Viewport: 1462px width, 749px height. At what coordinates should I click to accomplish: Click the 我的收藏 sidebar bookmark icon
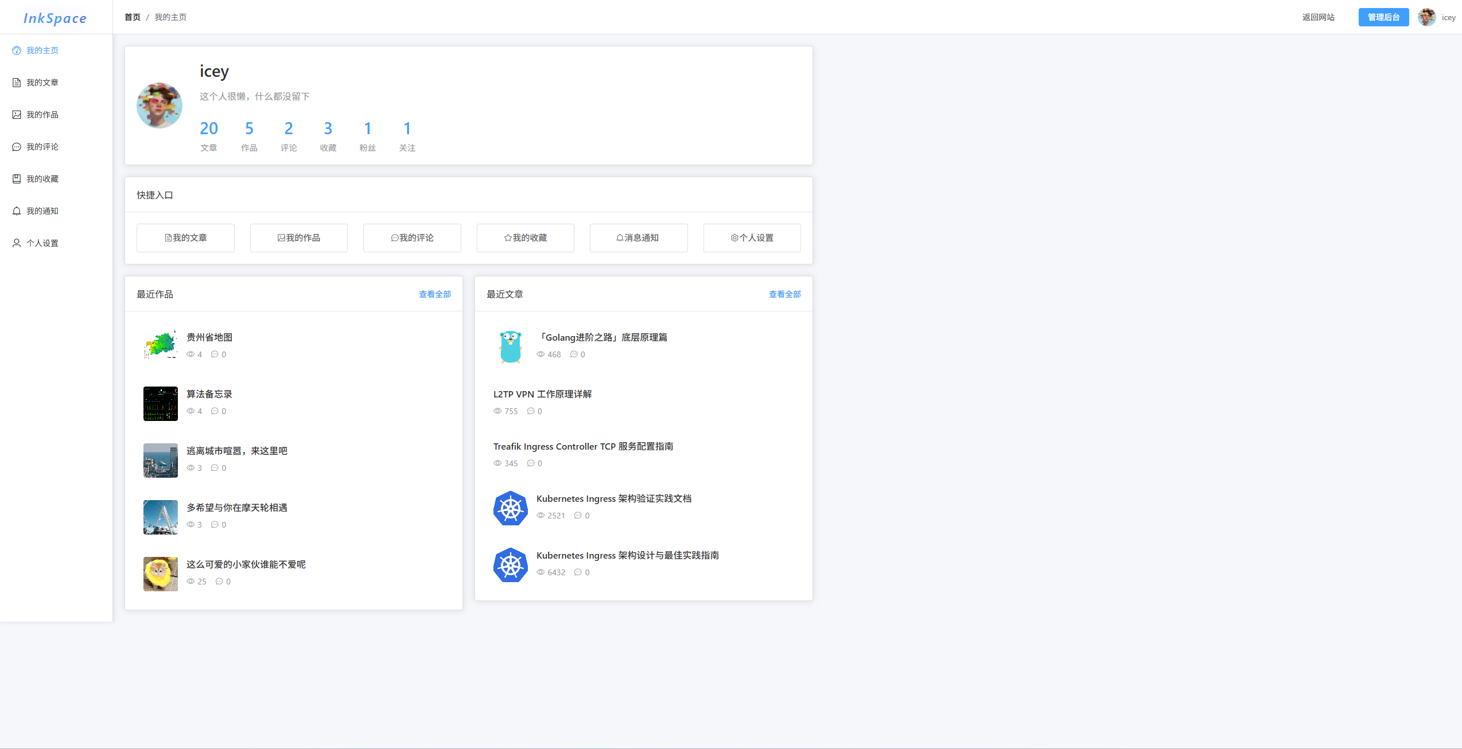(x=17, y=179)
